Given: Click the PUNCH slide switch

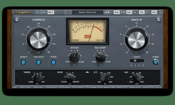Looking at the screenshot, I should (x=137, y=61).
